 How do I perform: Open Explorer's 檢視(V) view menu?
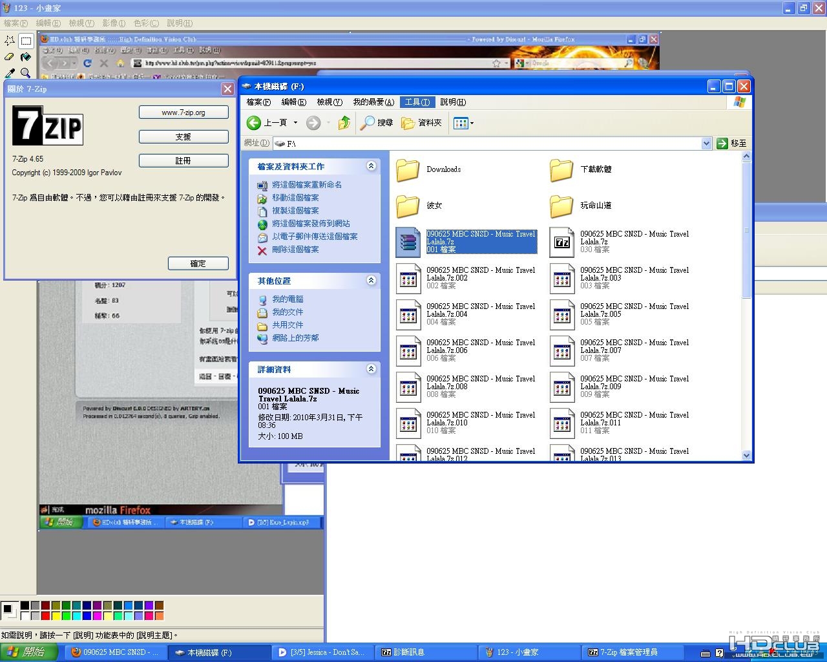coord(330,102)
